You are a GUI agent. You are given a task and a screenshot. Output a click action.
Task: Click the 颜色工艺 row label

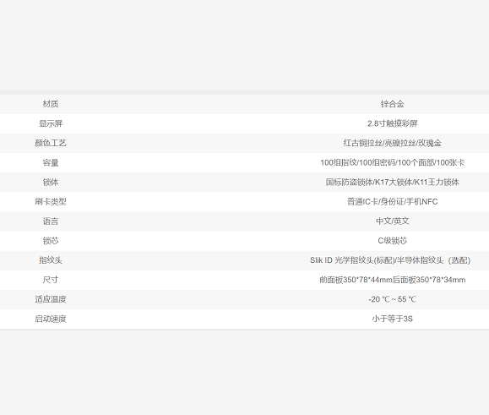click(x=51, y=143)
